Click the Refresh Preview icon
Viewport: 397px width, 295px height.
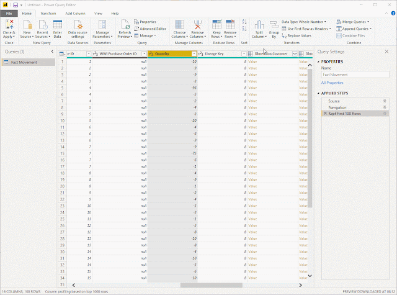[125, 25]
